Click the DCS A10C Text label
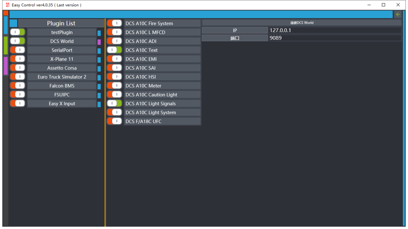The image size is (408, 229). coord(162,50)
